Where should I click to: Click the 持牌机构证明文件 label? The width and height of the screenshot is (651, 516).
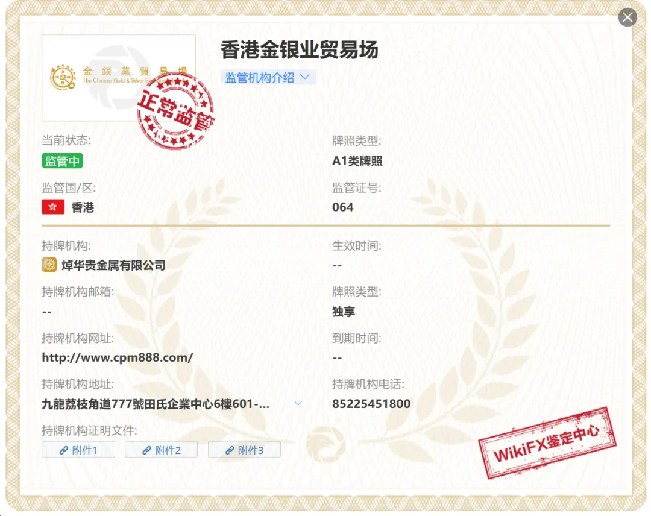pyautogui.click(x=89, y=430)
